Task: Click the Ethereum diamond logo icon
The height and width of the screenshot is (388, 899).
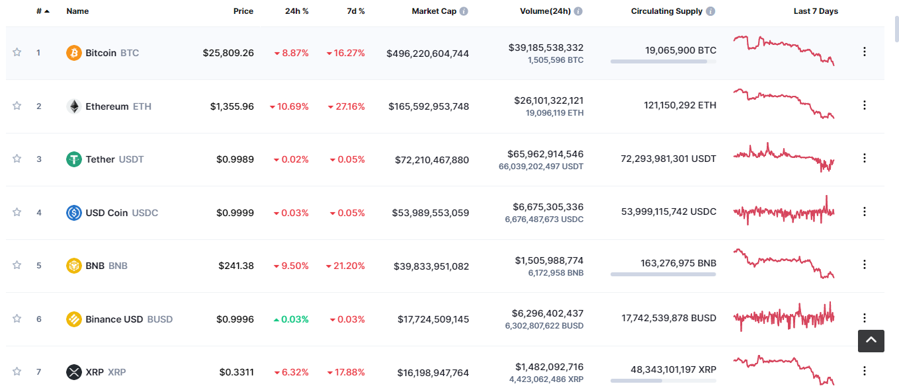Action: coord(74,106)
